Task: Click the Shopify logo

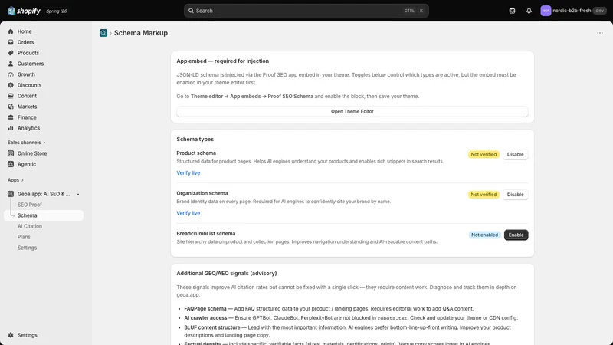Action: (24, 11)
